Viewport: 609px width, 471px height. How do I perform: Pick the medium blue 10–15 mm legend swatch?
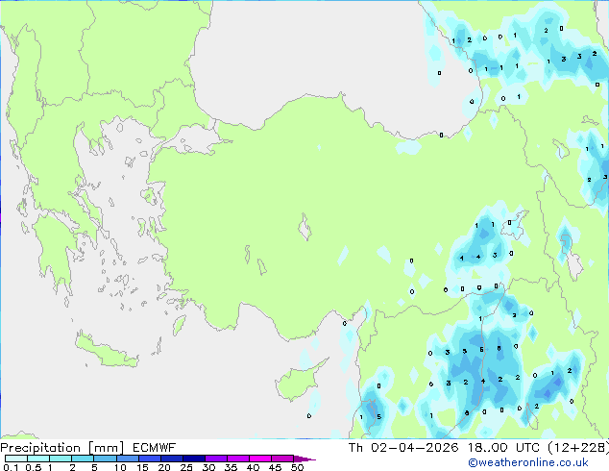click(127, 459)
